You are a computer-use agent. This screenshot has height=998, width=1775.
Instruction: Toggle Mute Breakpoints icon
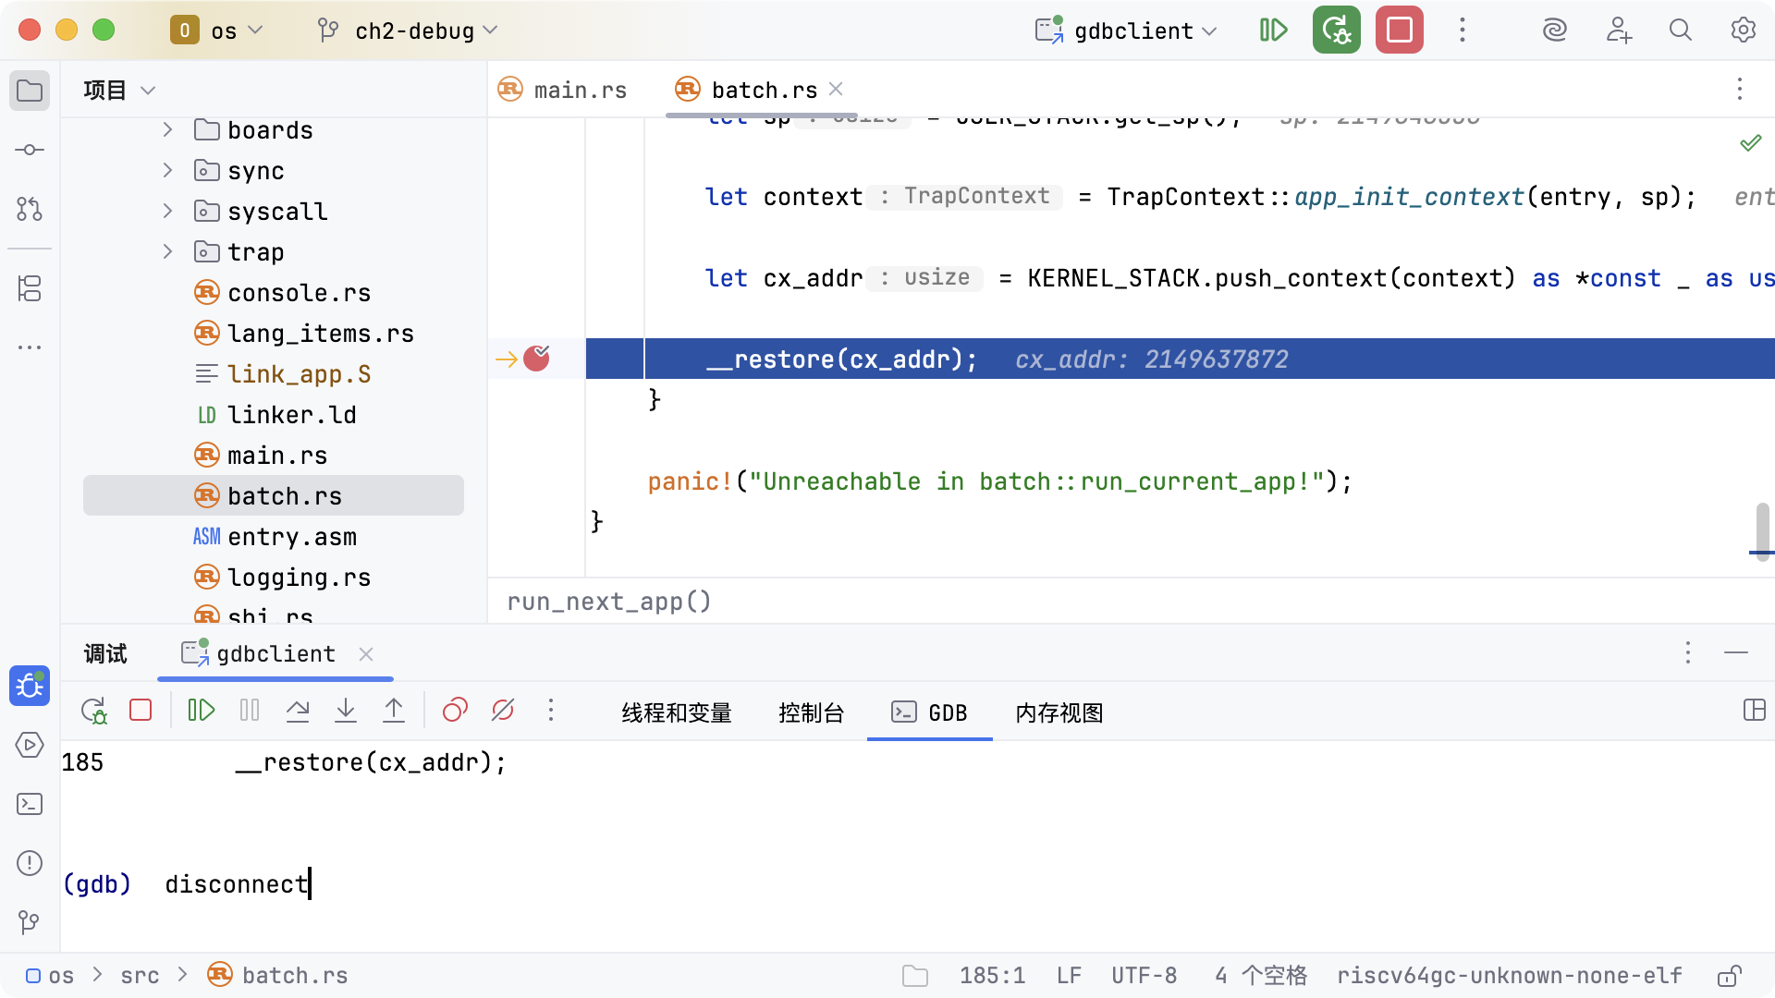tap(503, 711)
